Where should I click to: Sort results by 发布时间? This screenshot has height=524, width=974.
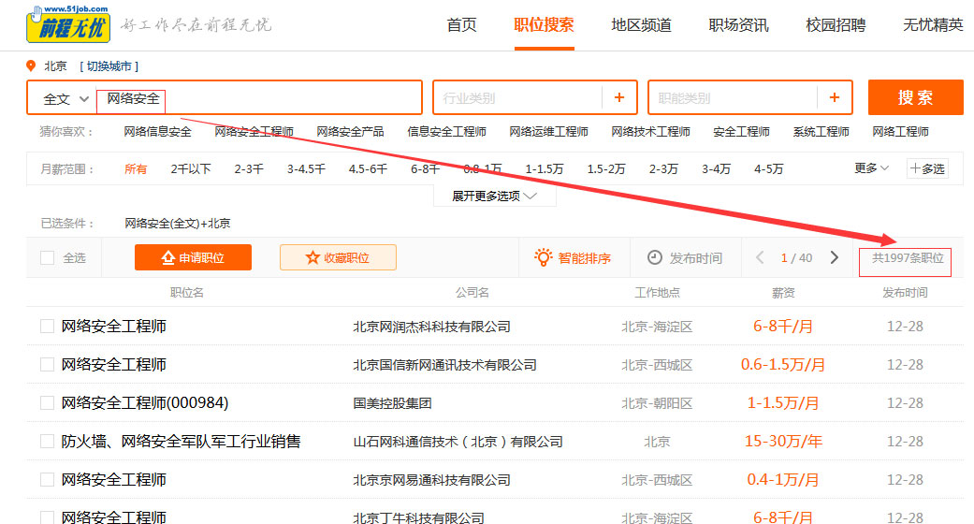[685, 257]
